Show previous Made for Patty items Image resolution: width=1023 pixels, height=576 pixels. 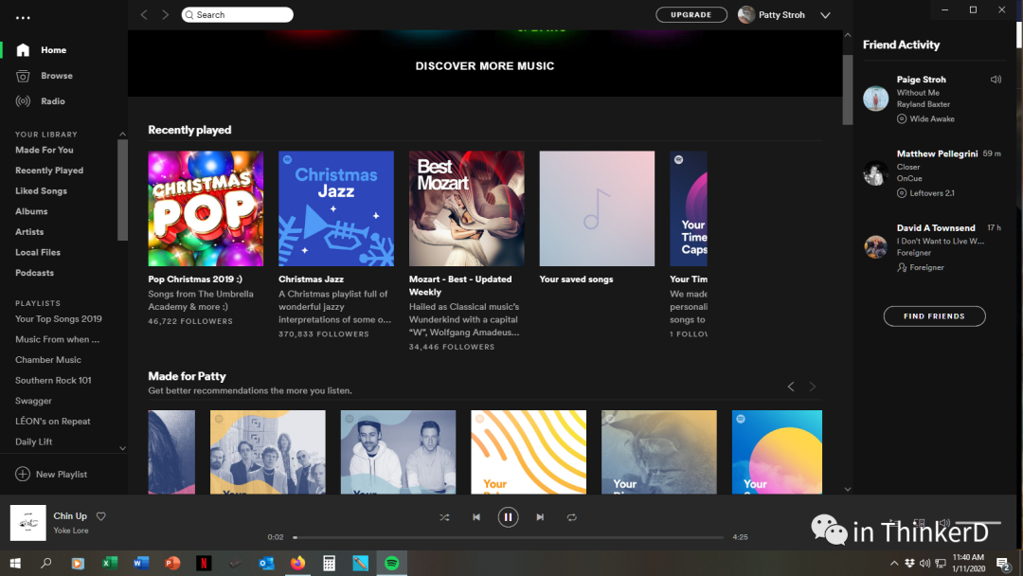click(791, 387)
